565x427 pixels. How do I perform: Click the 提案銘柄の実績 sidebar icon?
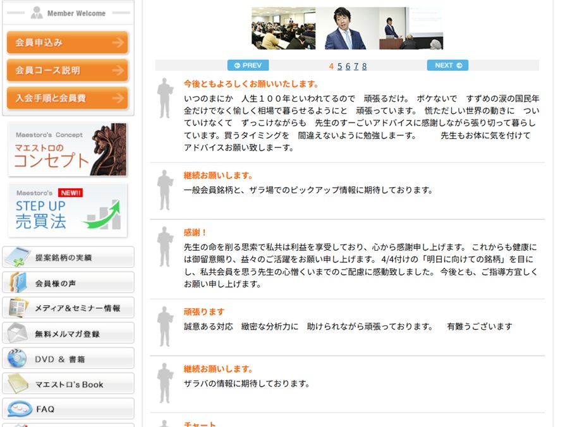point(17,257)
